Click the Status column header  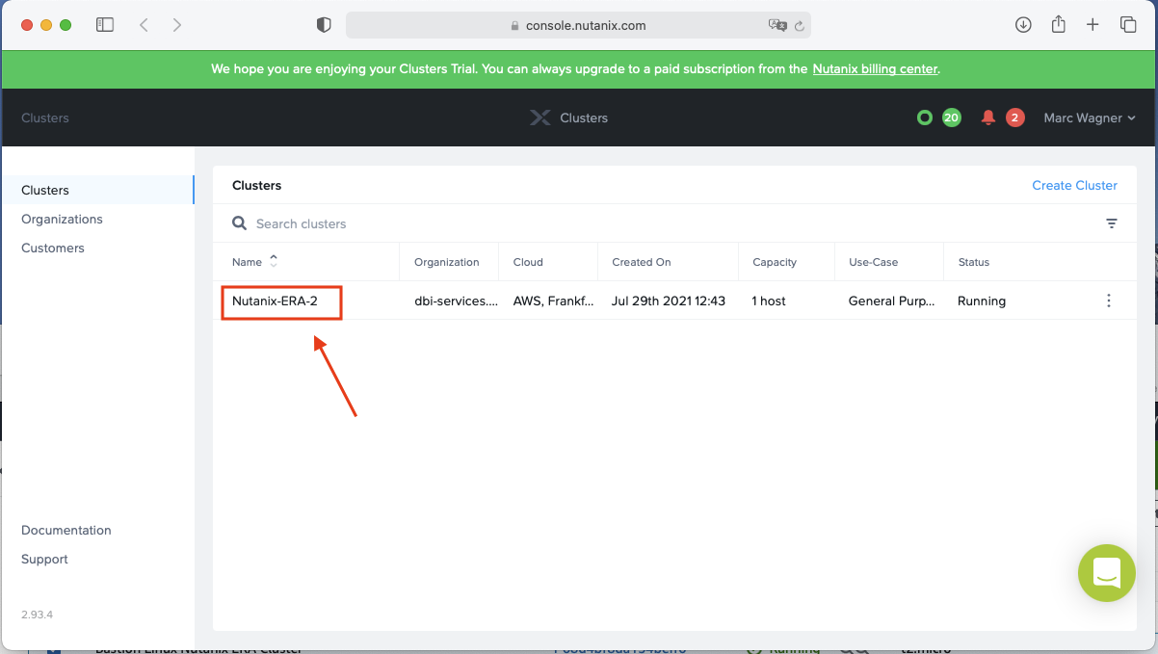point(974,262)
